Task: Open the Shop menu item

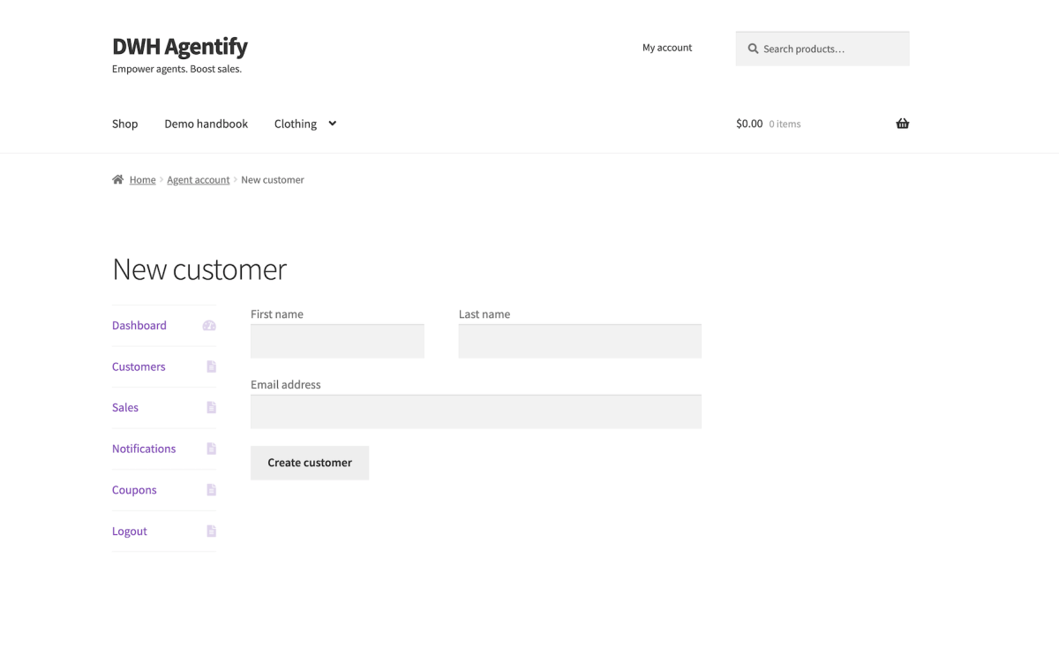Action: click(124, 124)
